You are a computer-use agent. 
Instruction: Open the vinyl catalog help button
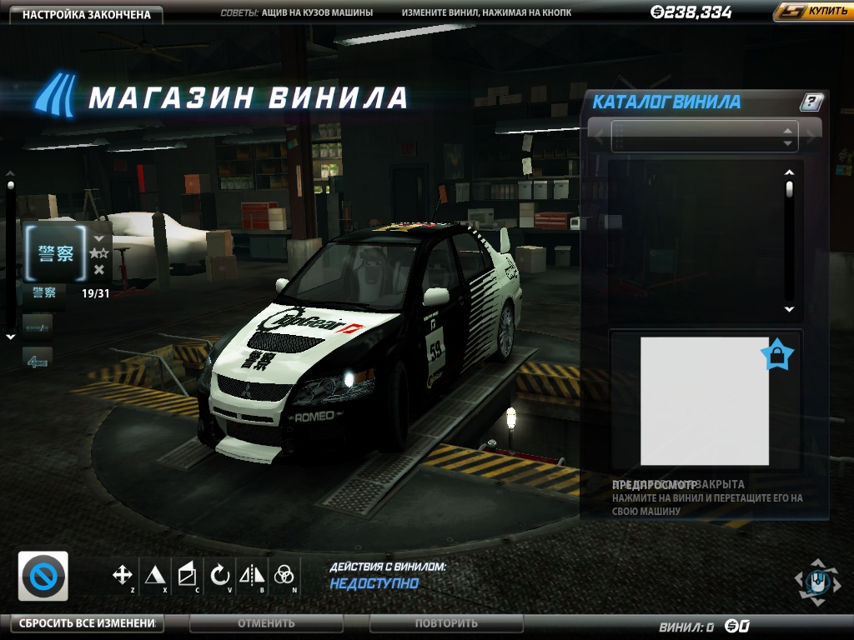click(811, 101)
